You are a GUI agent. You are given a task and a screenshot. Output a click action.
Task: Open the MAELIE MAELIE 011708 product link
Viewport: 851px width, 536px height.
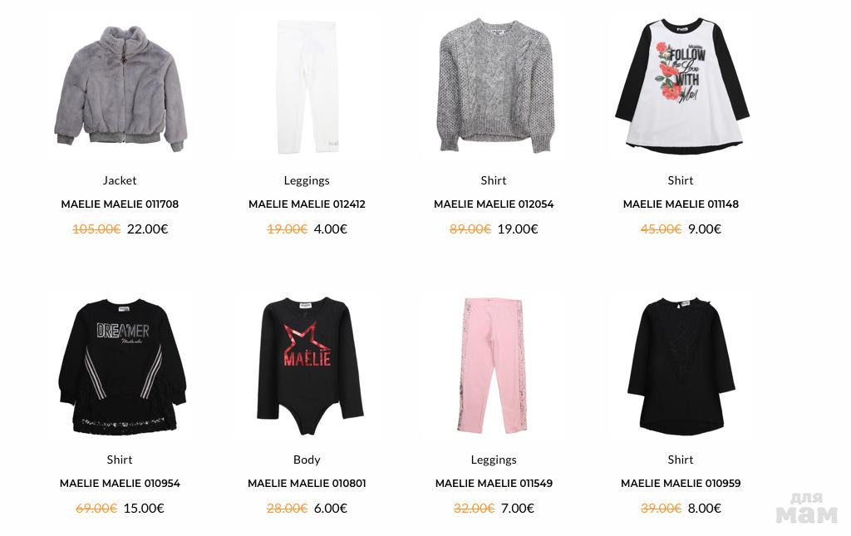(x=120, y=204)
